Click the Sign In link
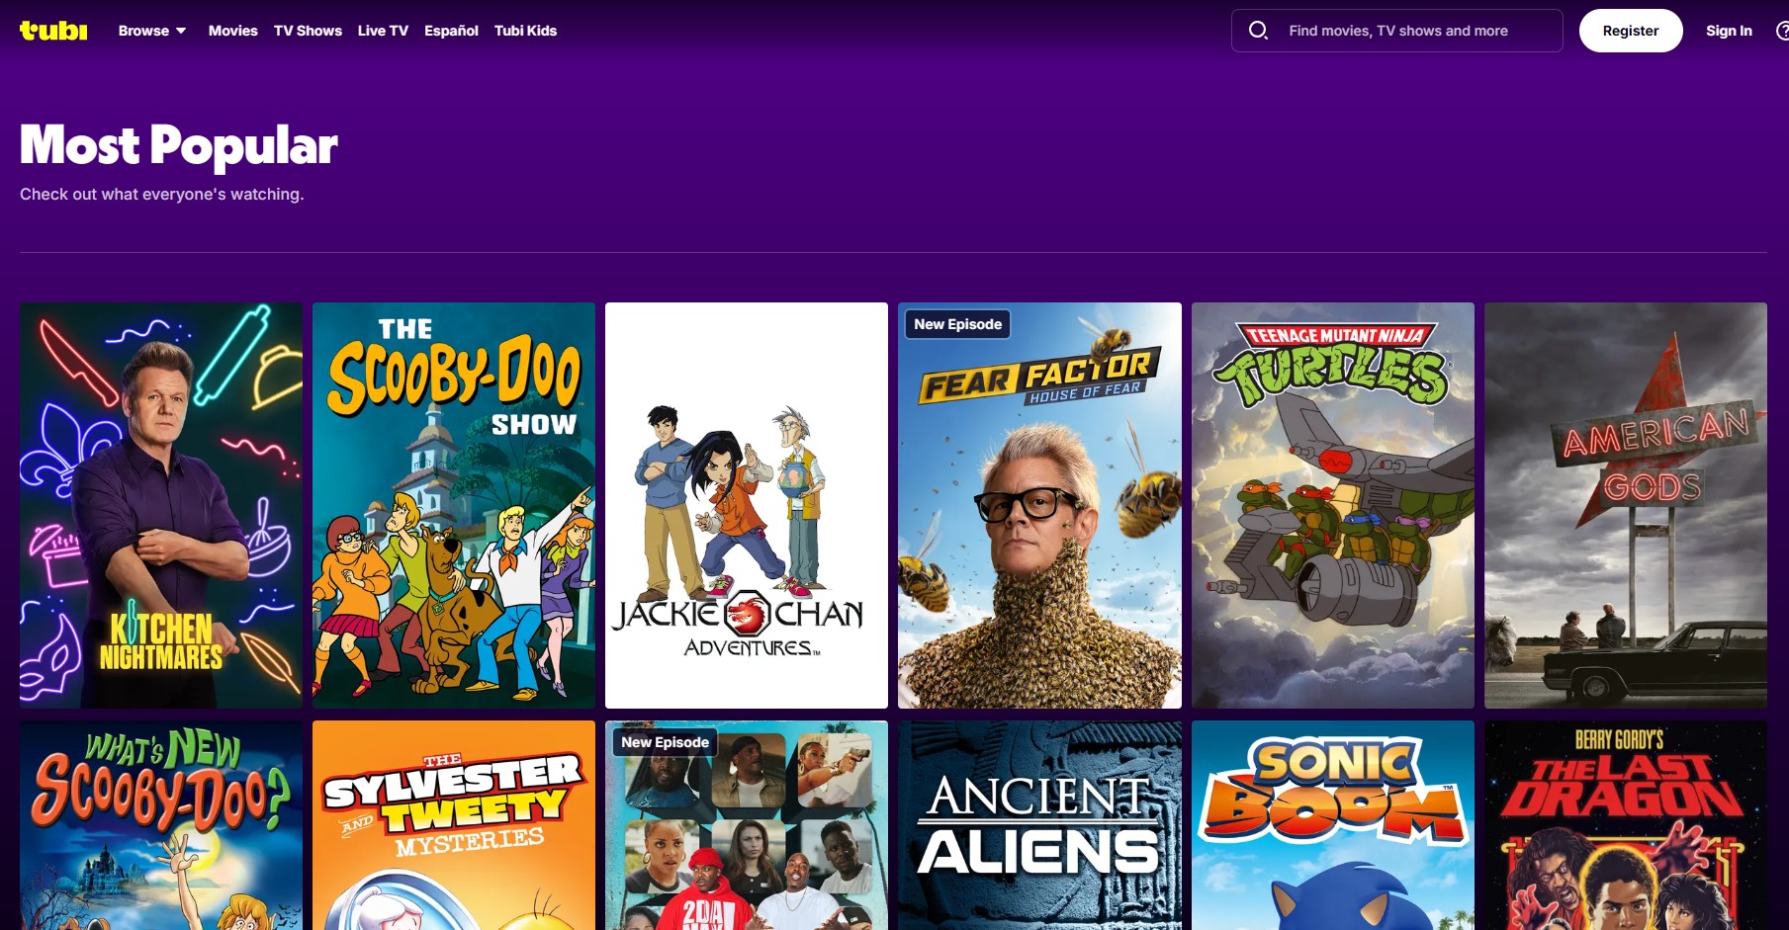The height and width of the screenshot is (930, 1789). click(1729, 31)
